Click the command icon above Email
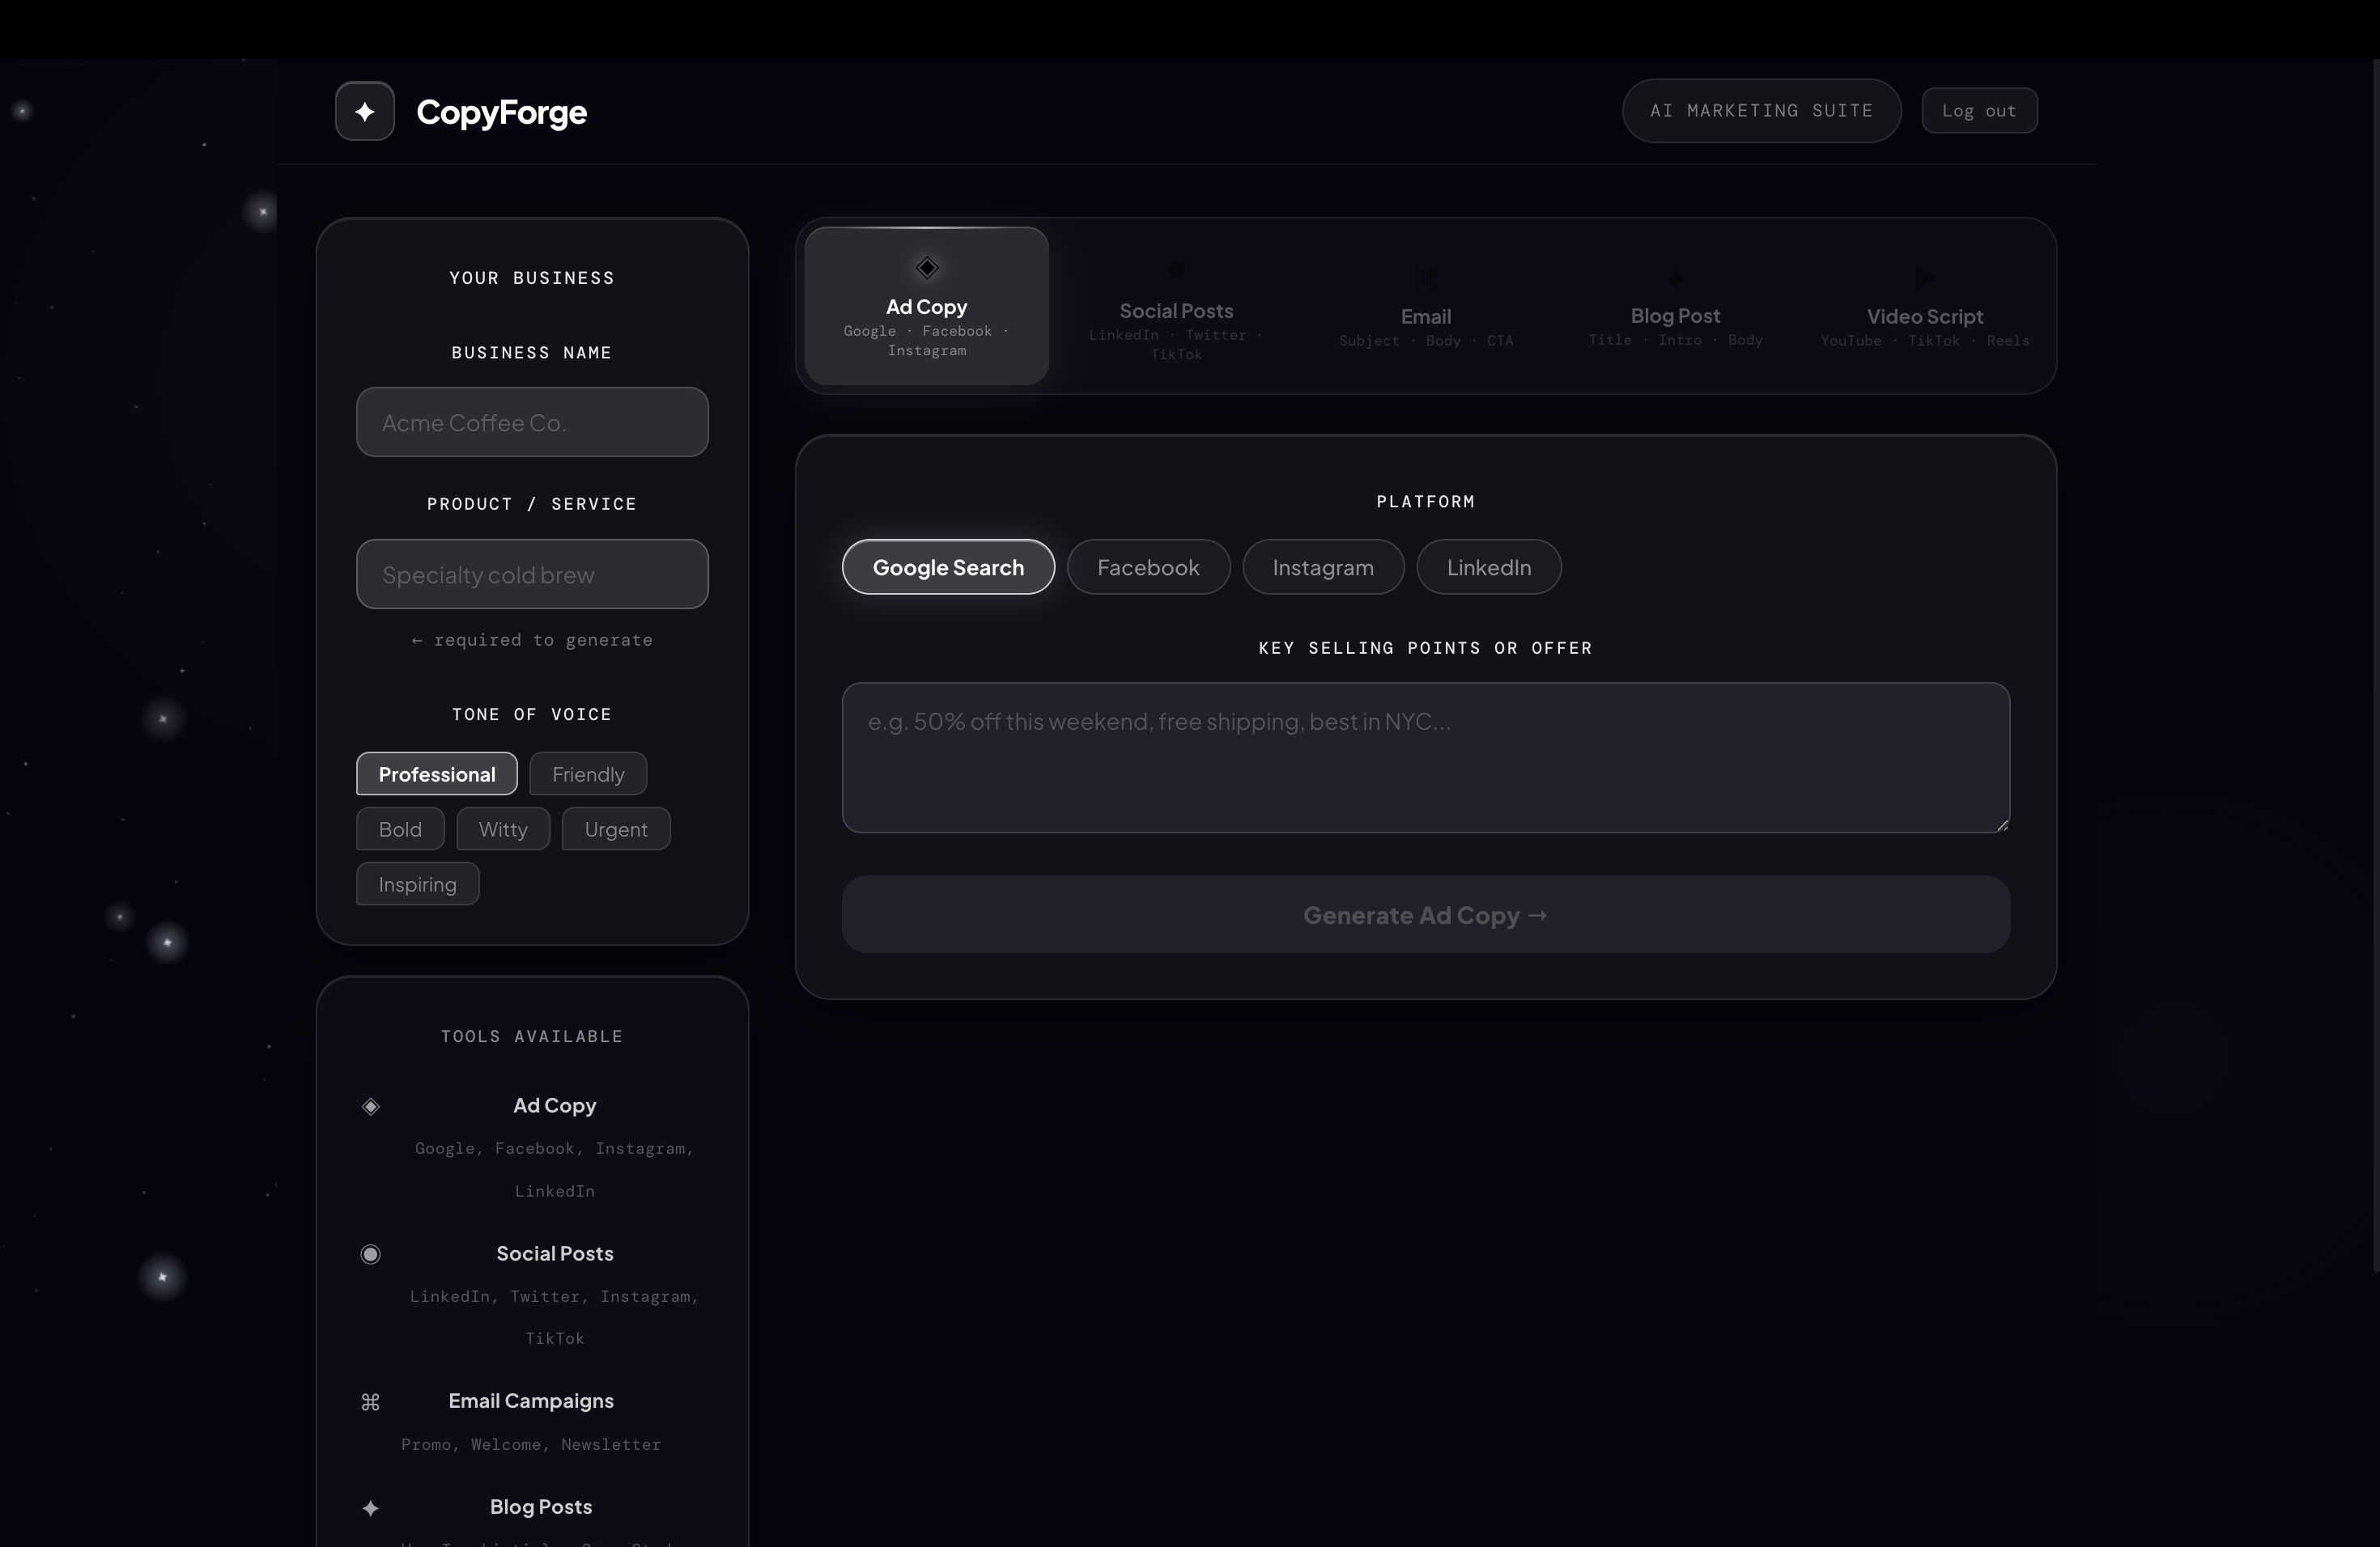Screen dimensions: 2380x1547 pyautogui.click(x=1425, y=279)
